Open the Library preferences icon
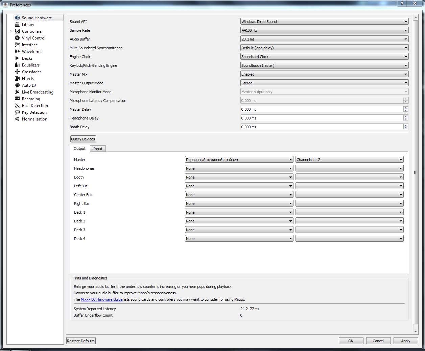 (x=17, y=25)
